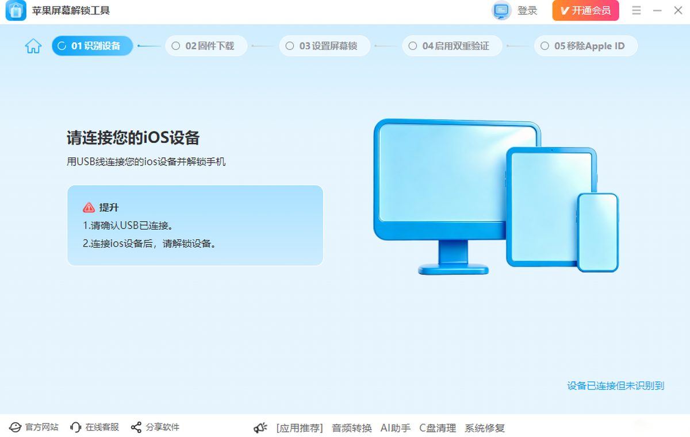Screen dimensions: 690x437
Task: Click tip line 2.连接ios设备后，请解锁设备。
Action: pos(150,243)
